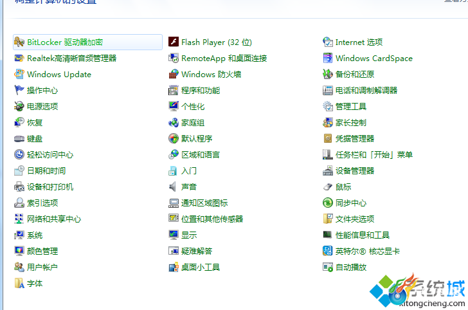Click the 入门 link
The width and height of the screenshot is (468, 310).
(189, 171)
